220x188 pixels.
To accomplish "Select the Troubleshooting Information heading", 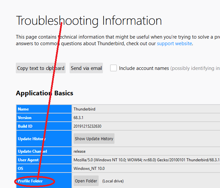I will [x=89, y=21].
